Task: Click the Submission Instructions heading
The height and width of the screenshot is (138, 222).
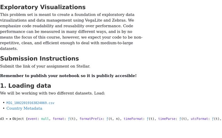Action: point(39,59)
